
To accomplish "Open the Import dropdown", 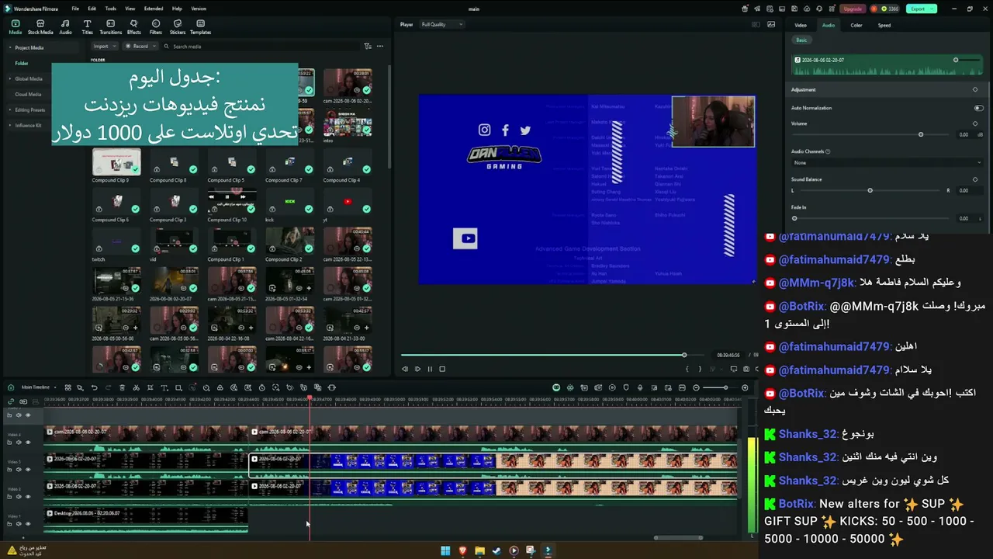I will coord(104,47).
